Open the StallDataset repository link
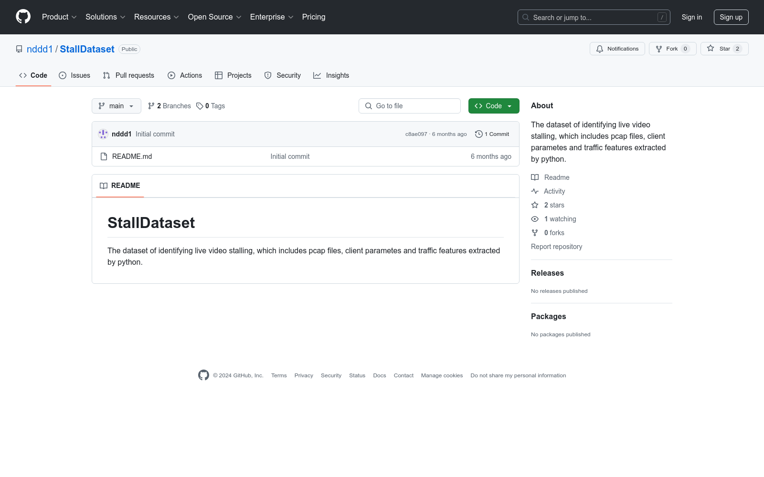 pos(87,49)
